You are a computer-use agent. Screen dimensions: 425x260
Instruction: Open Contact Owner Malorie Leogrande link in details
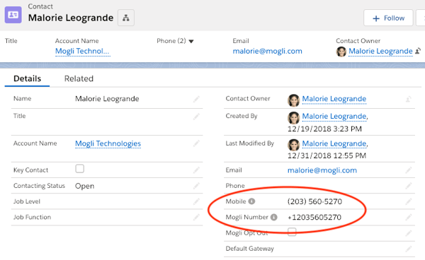pos(334,99)
